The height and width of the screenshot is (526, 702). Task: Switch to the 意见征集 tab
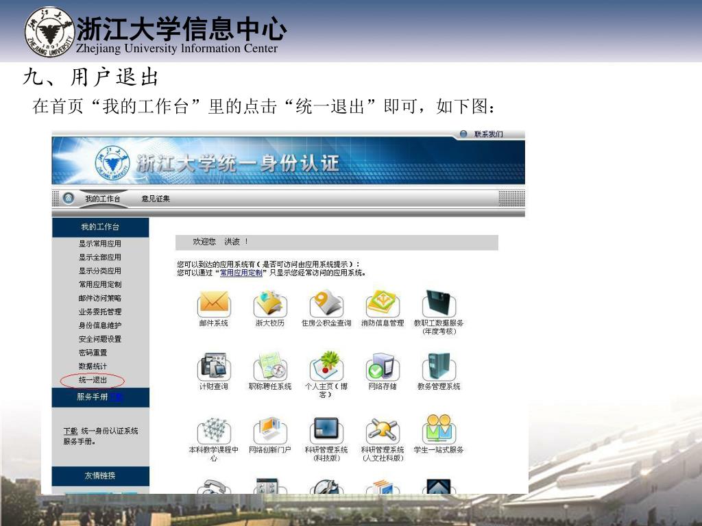pos(156,199)
